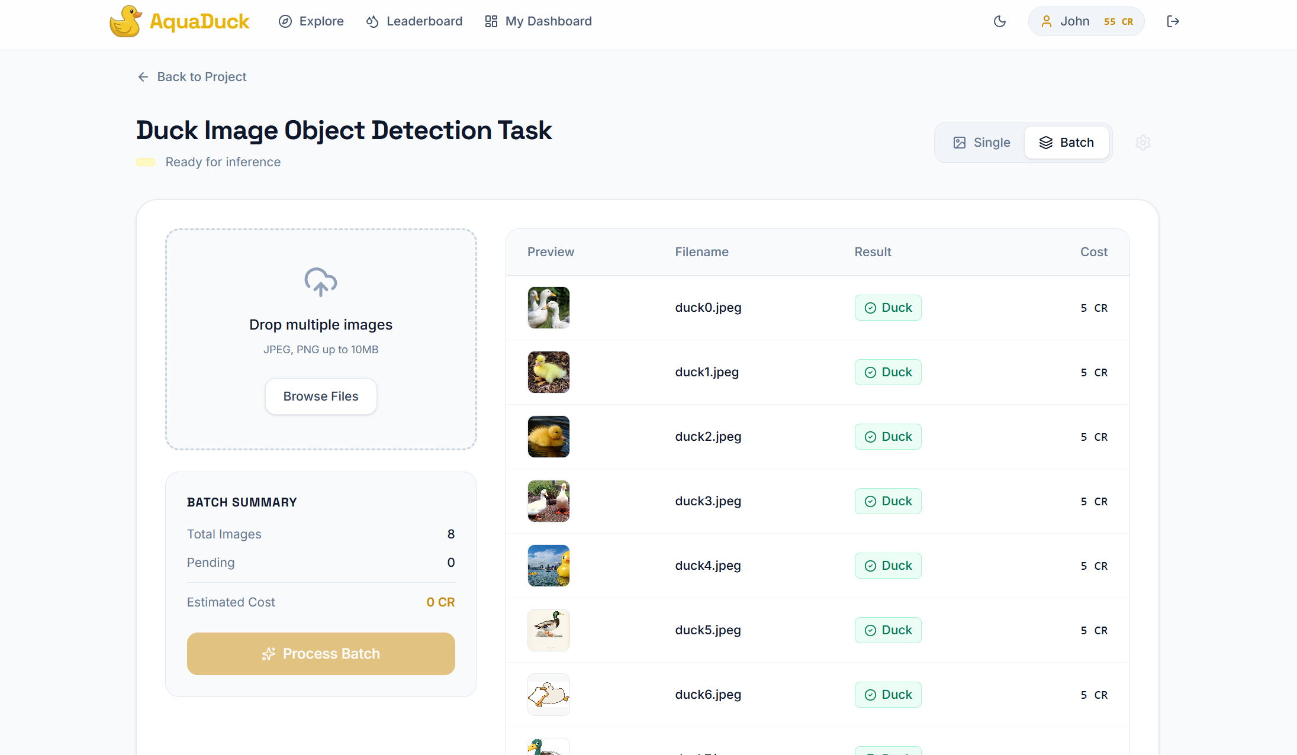Click the Browse Files button
The height and width of the screenshot is (755, 1297).
pos(321,396)
